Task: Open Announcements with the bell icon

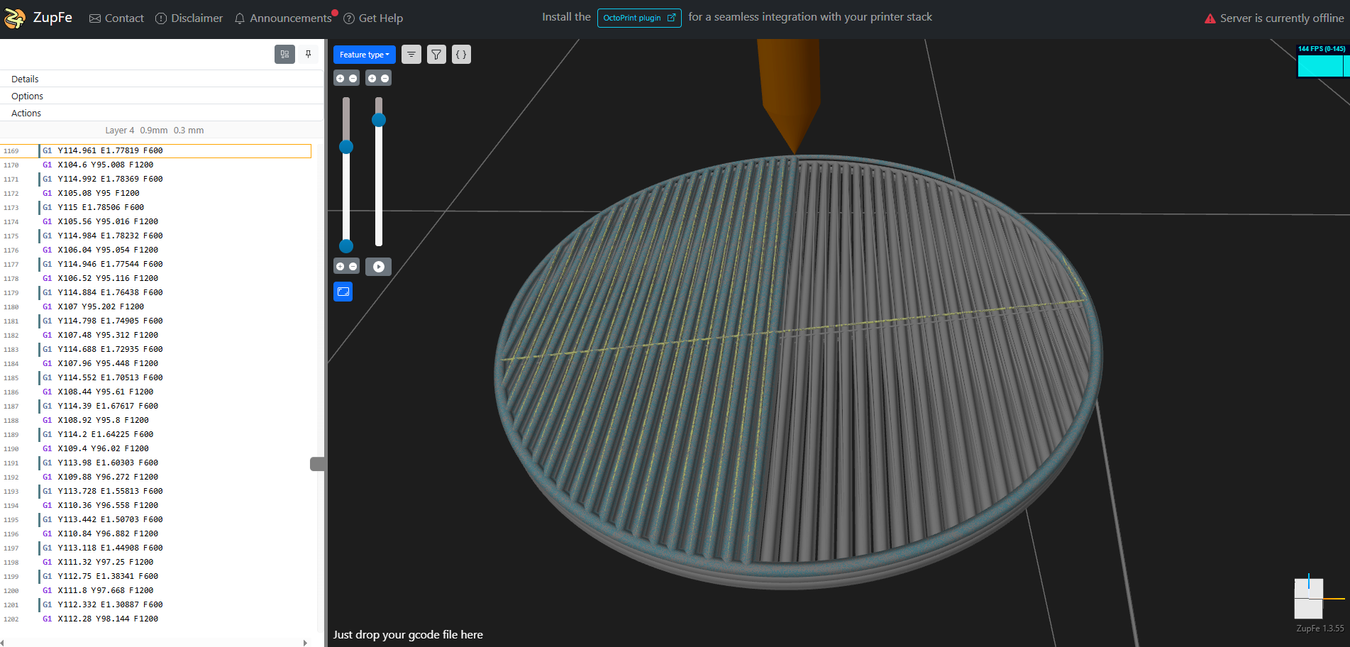Action: (x=283, y=18)
